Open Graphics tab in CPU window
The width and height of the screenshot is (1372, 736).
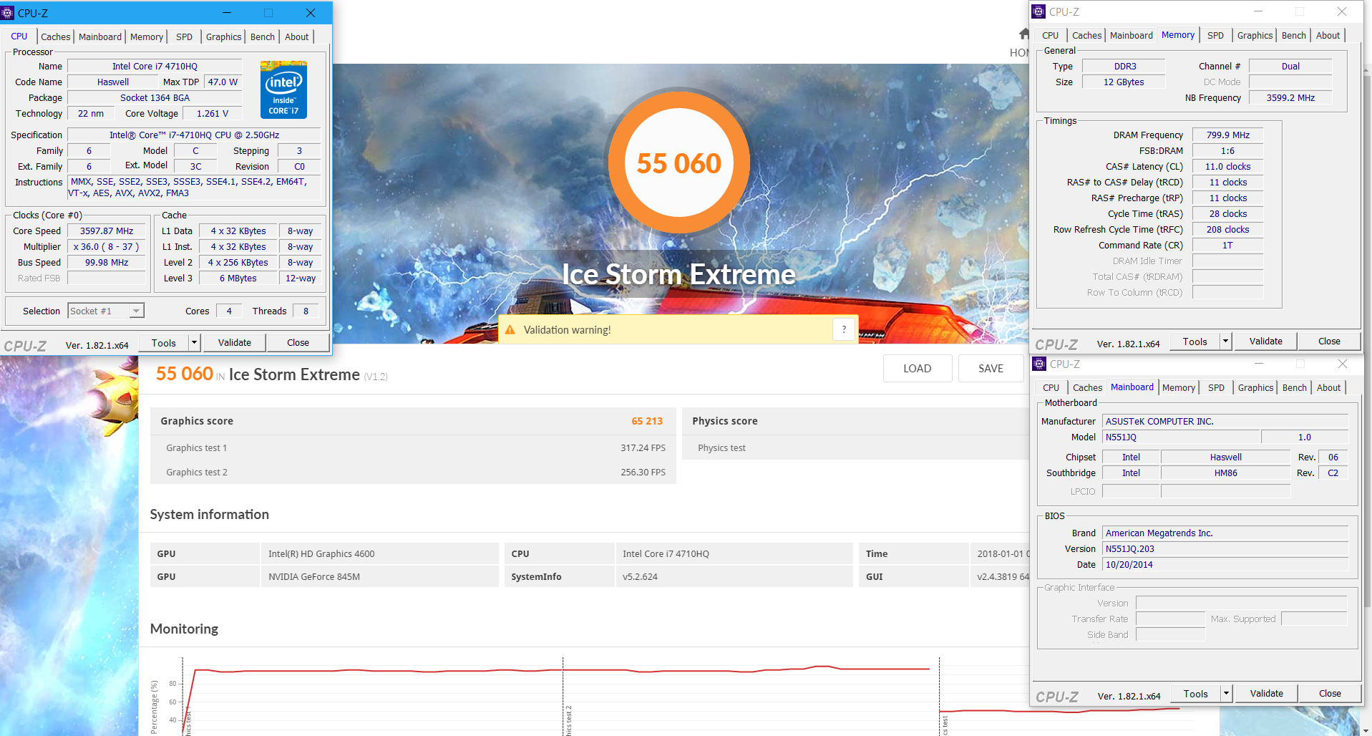coord(224,37)
